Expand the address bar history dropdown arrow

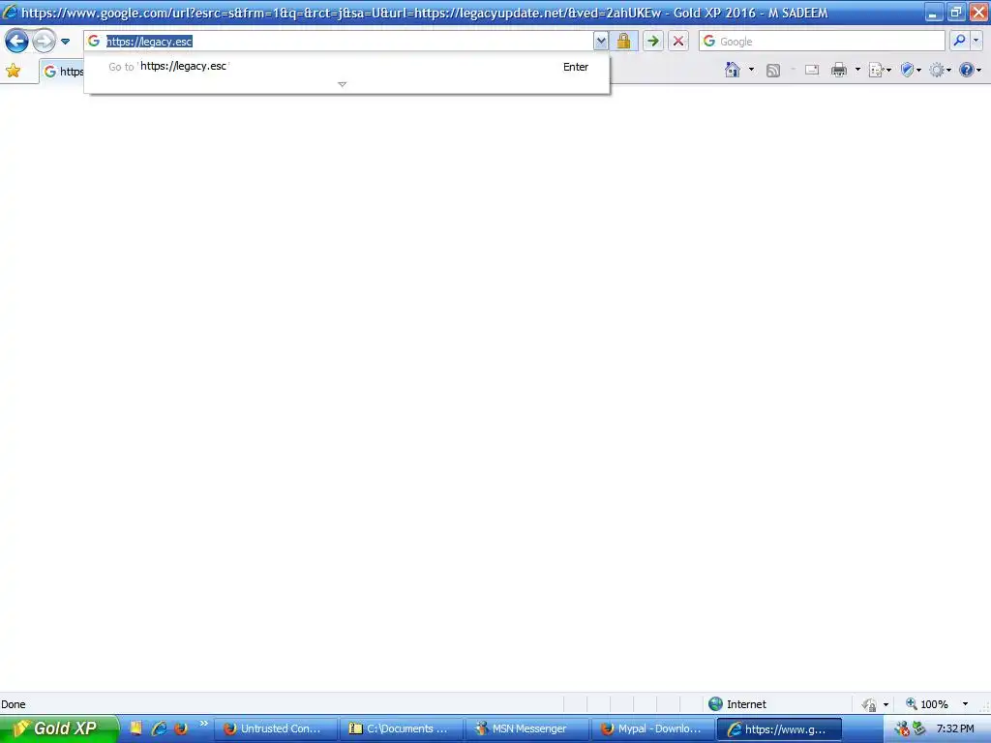(x=600, y=42)
